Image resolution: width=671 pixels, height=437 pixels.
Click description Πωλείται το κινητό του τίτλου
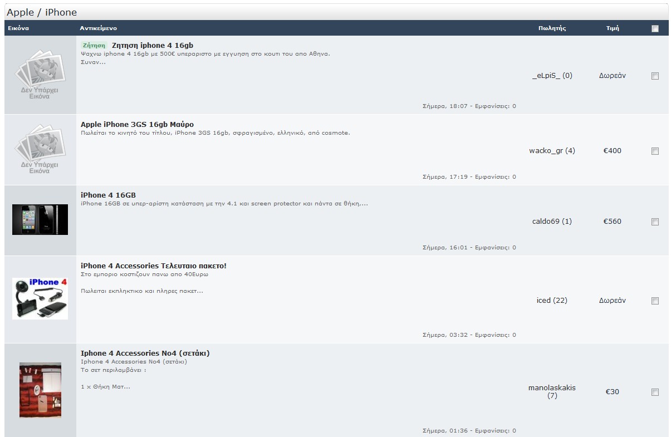215,133
